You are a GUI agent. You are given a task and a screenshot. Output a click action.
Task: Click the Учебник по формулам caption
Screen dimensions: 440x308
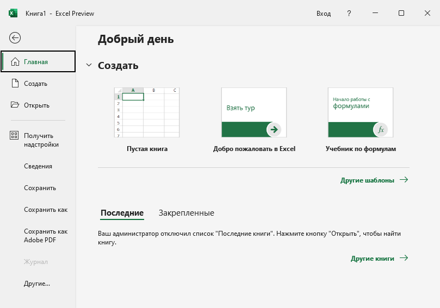(x=361, y=149)
